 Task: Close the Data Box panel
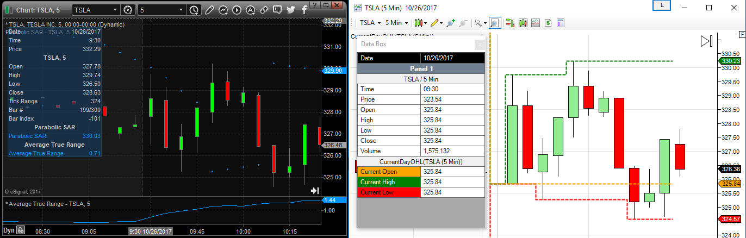(479, 45)
